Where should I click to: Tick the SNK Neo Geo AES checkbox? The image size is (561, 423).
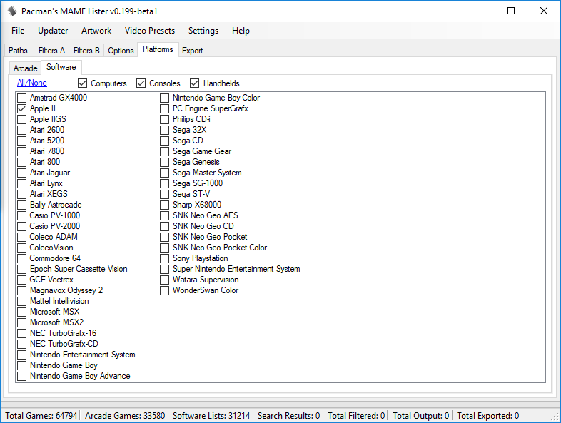165,215
